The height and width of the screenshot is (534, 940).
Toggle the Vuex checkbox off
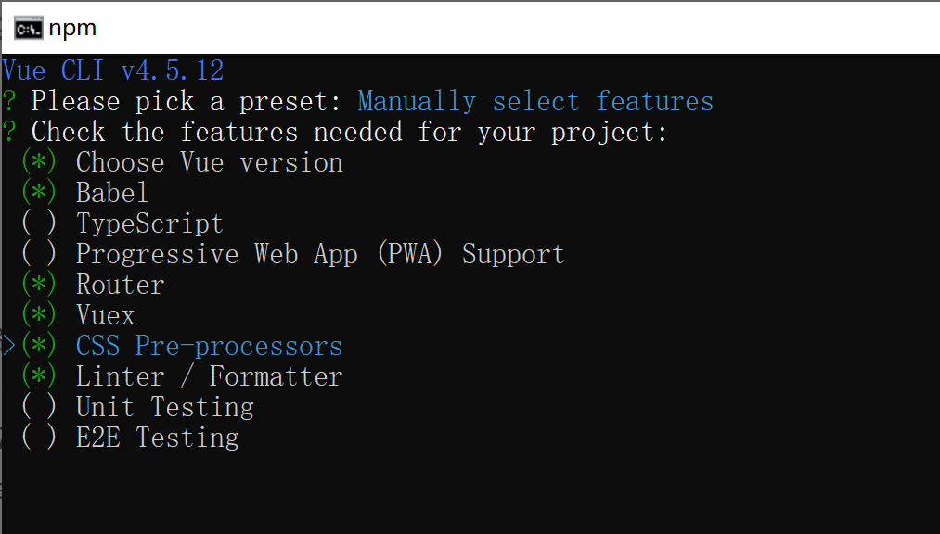pyautogui.click(x=39, y=316)
